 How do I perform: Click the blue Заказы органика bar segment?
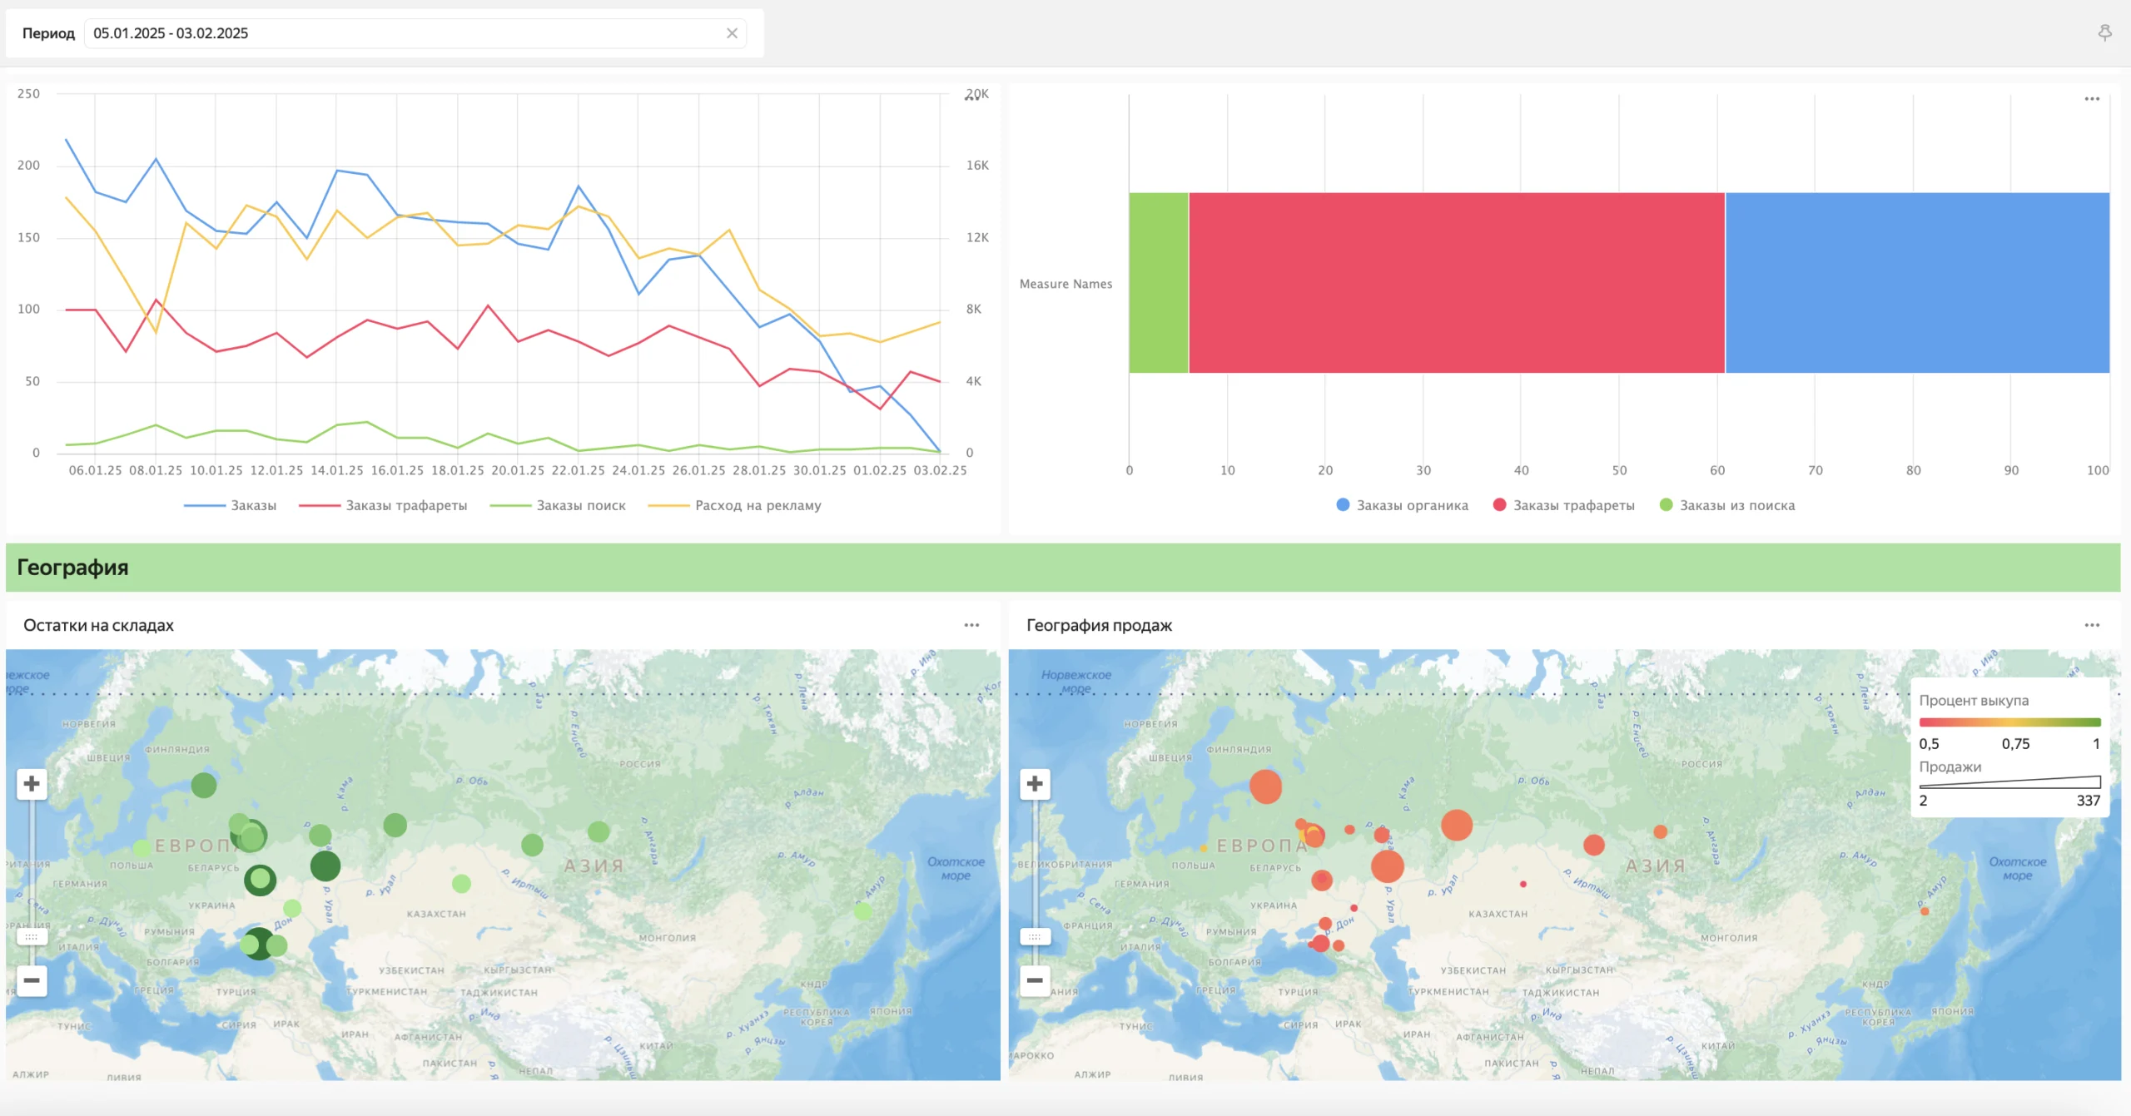[x=1918, y=283]
